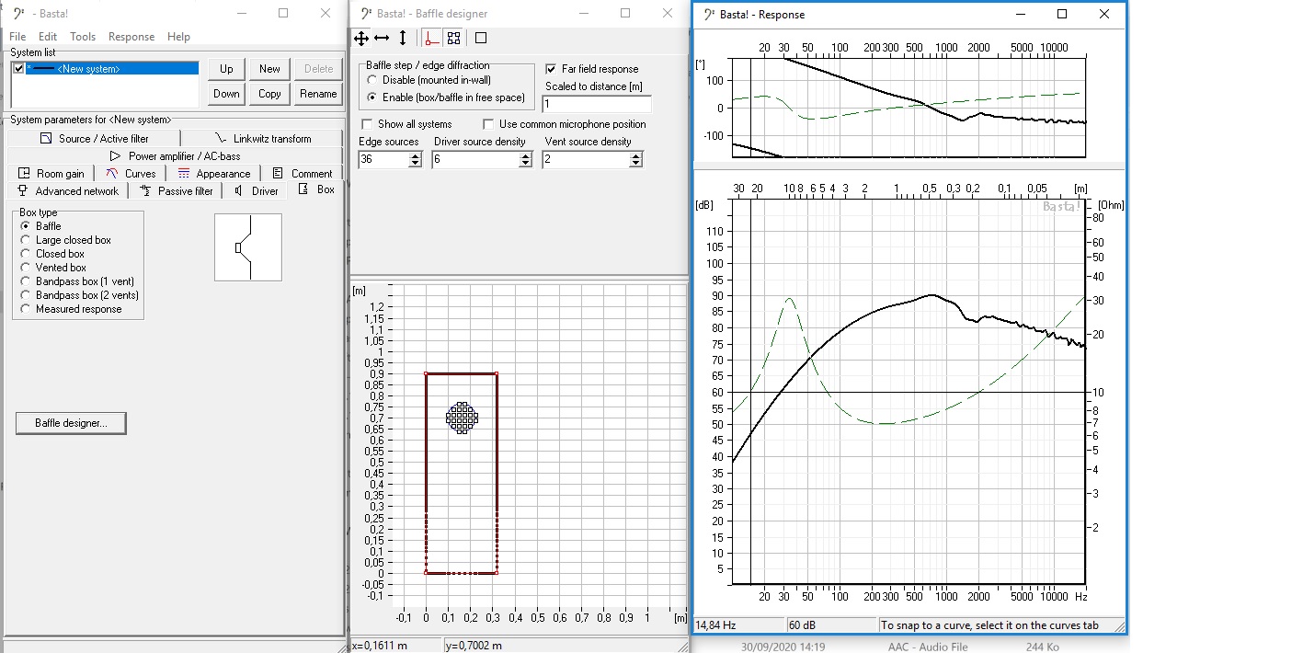Select the horizontal move arrow tool
1303x653 pixels.
382,38
